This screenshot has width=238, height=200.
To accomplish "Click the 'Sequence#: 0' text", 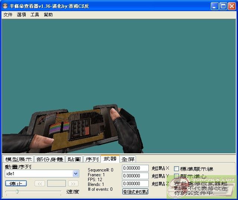I will 100,170.
